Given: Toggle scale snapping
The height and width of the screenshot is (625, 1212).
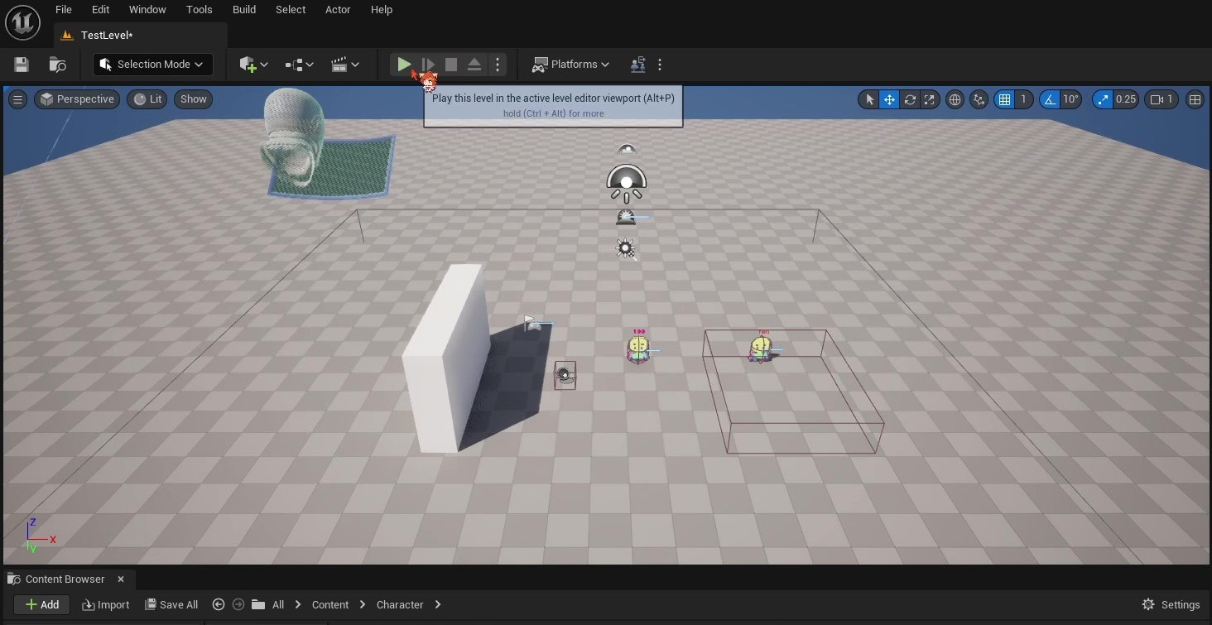Looking at the screenshot, I should pyautogui.click(x=1102, y=99).
